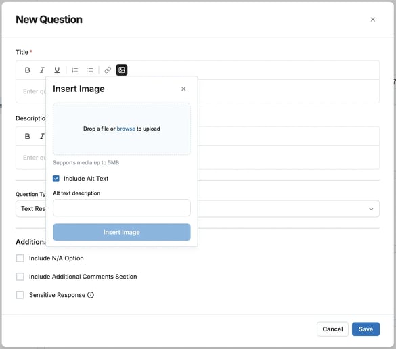Save the new question

click(x=366, y=329)
